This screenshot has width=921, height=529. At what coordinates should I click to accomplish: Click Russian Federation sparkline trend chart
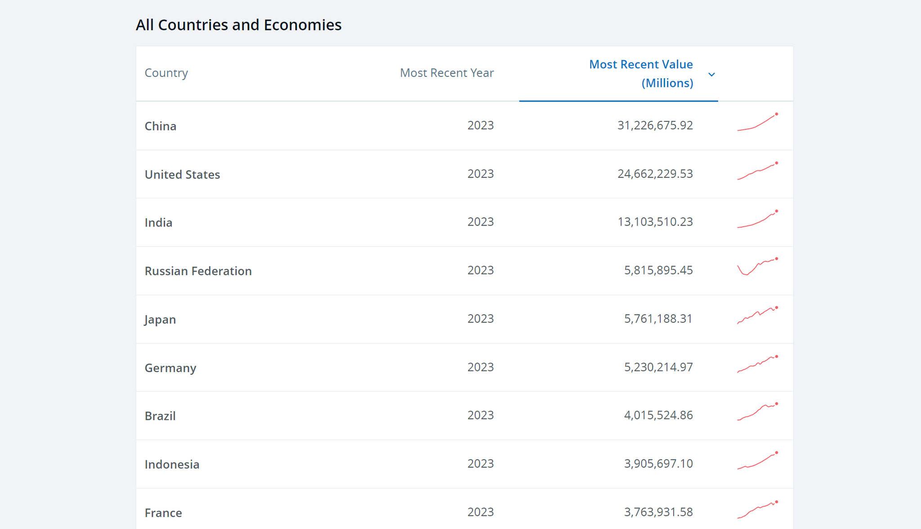click(x=758, y=267)
